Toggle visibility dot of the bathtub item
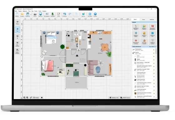 154,53
